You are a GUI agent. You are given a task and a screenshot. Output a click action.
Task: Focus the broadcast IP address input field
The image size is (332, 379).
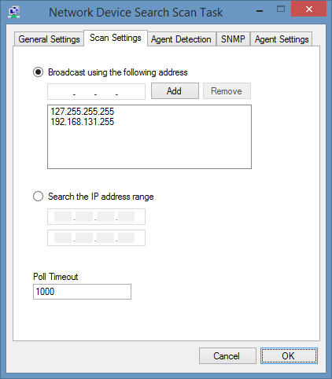[x=96, y=91]
